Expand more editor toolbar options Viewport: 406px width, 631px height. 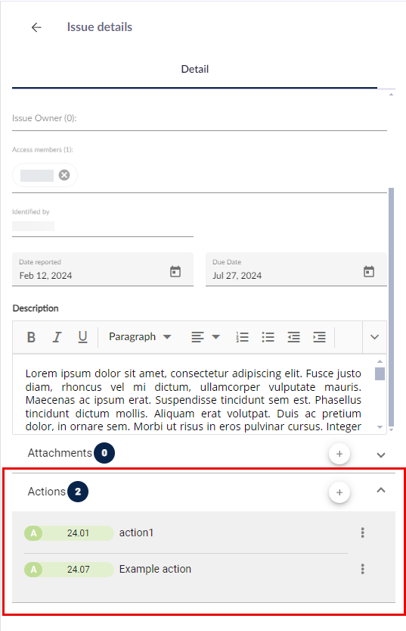375,337
